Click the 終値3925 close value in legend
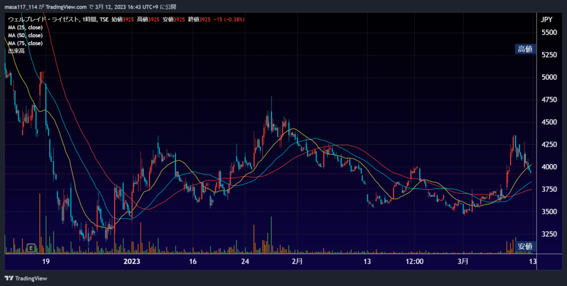This screenshot has width=567, height=286. coord(199,19)
